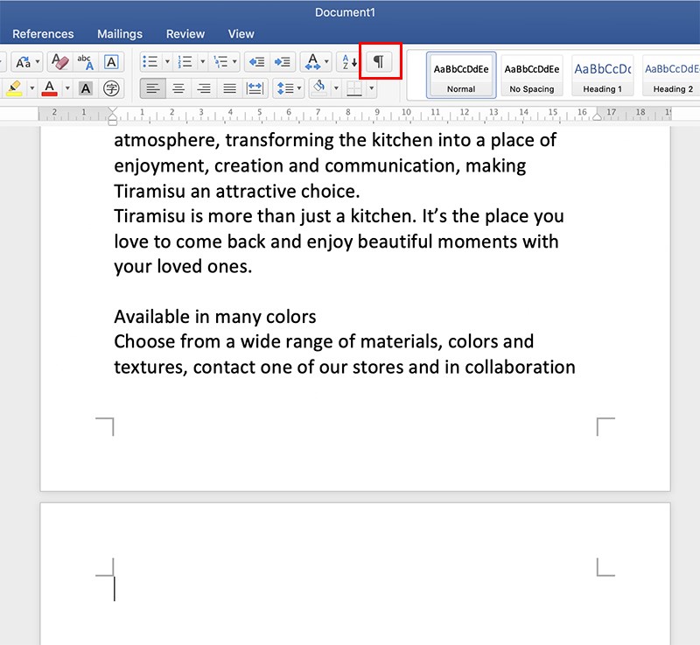Open the Change Case (Aa) button
700x645 pixels.
pos(24,61)
